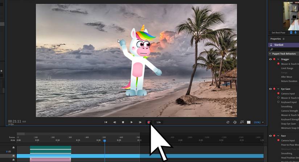This screenshot has width=299, height=162.
Task: Select the Eye Gaze behavior label
Action: [x=286, y=89]
